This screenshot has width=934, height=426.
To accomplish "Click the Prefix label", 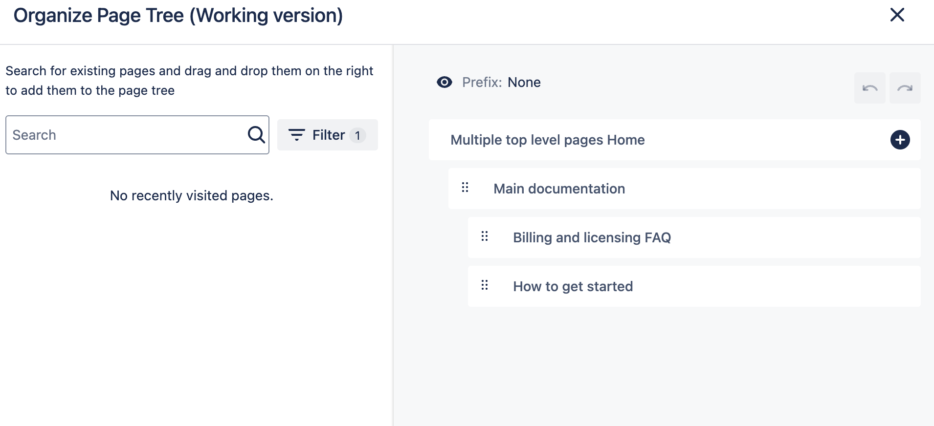I will (482, 82).
